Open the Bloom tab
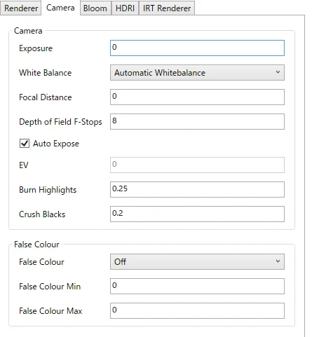The height and width of the screenshot is (337, 312). point(95,8)
